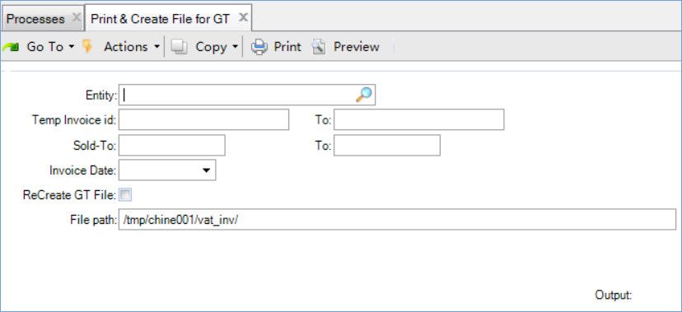Click the green Go To arrow icon
The image size is (682, 312).
11,47
